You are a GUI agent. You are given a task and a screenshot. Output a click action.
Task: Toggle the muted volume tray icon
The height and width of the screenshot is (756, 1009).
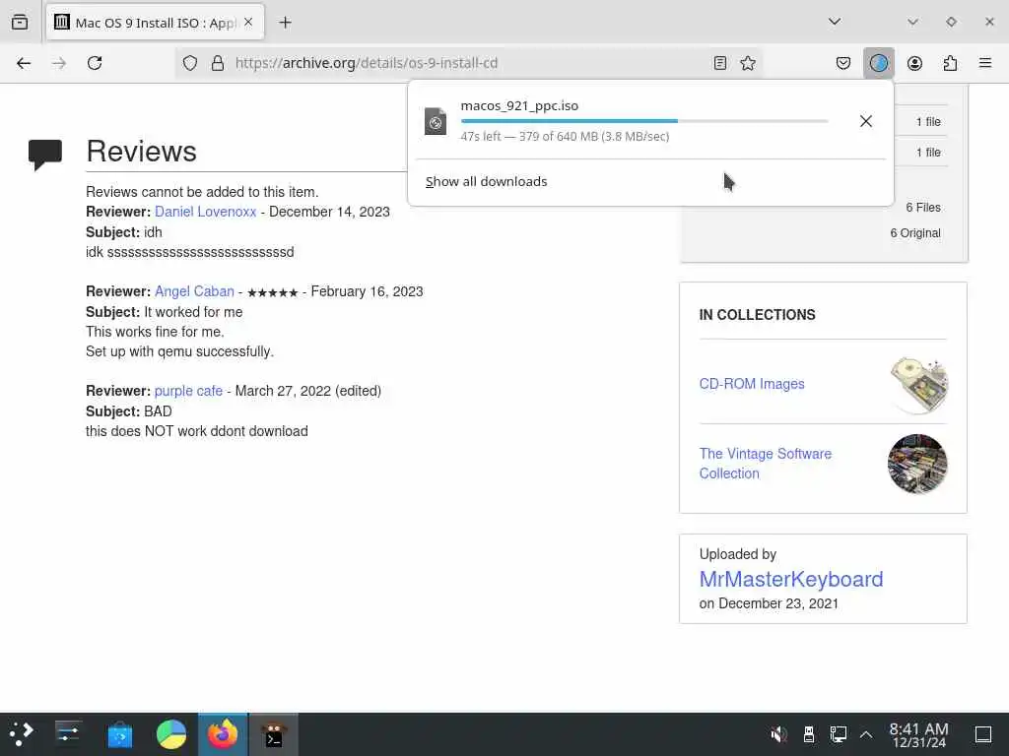(778, 734)
